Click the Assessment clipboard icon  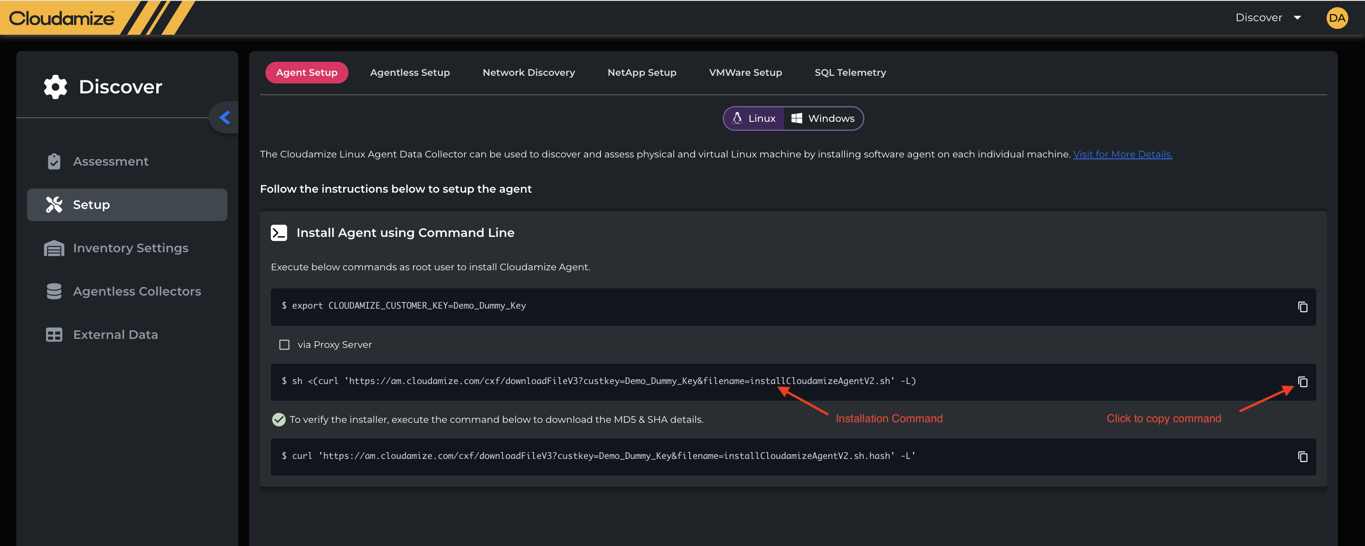point(54,162)
